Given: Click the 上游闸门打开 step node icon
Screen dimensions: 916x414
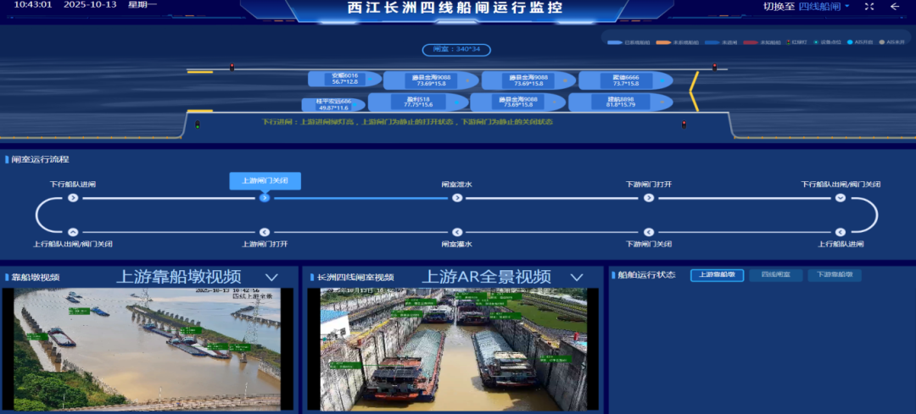Looking at the screenshot, I should 265,231.
